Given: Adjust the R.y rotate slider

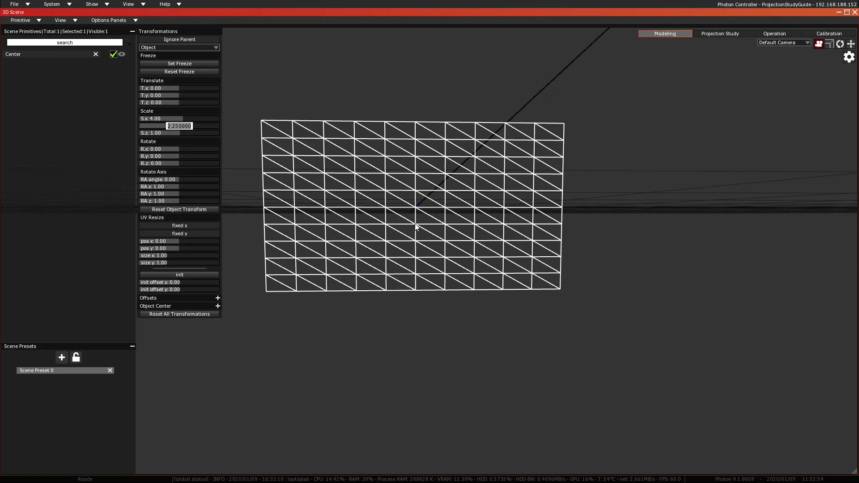Looking at the screenshot, I should point(179,156).
